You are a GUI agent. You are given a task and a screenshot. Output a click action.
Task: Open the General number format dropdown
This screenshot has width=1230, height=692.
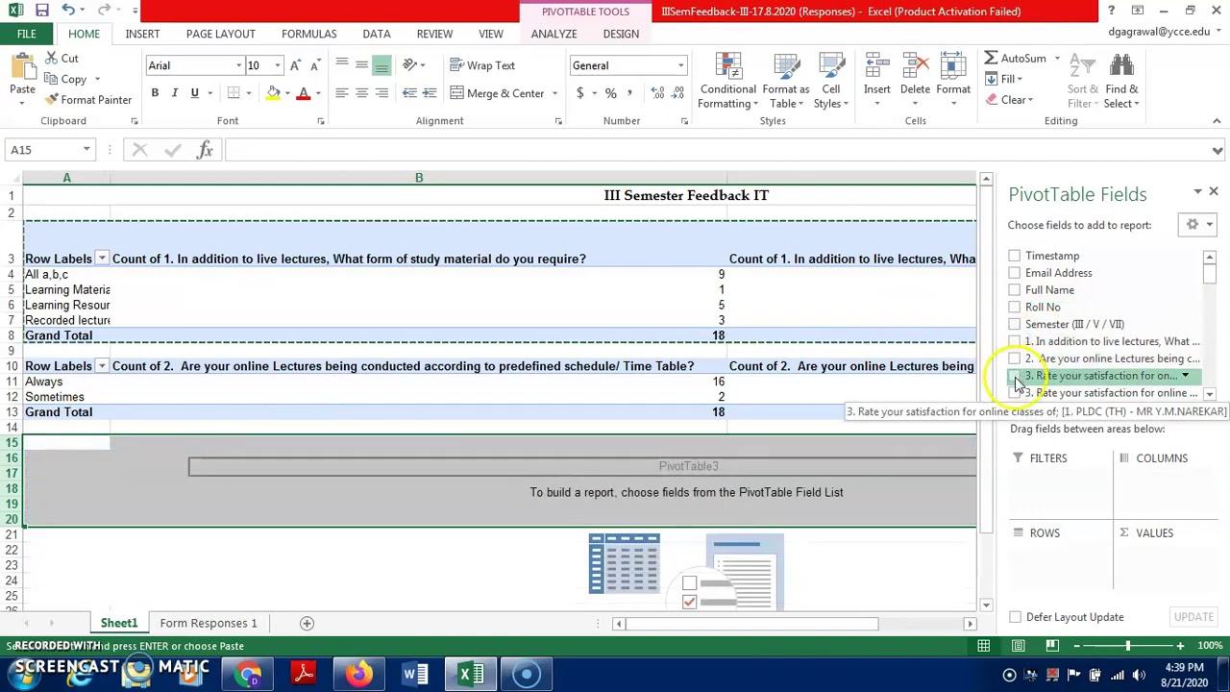coord(680,65)
